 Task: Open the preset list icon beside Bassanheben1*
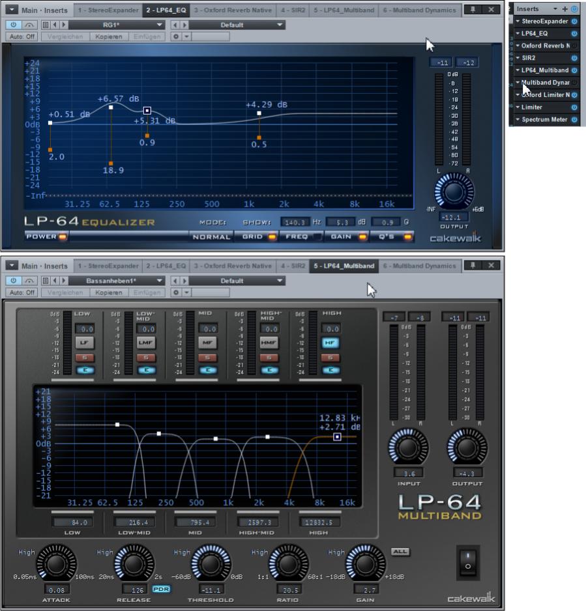click(46, 281)
